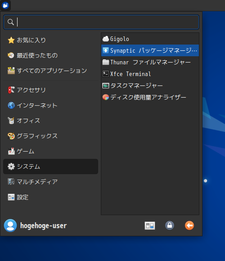Viewport: 225px width, 261px height.
Task: Click the music-film icon for マルチメディア
Action: 11,182
